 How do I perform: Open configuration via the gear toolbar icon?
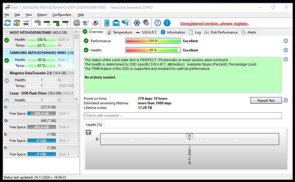137,23
